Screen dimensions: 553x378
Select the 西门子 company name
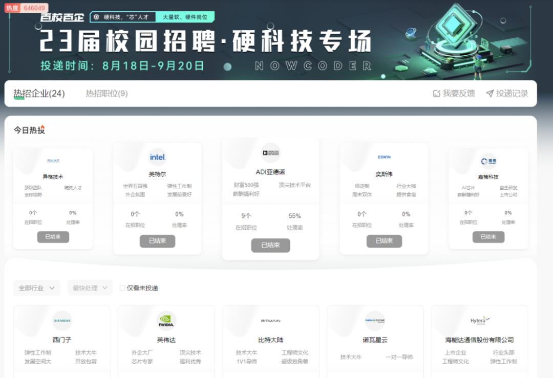coord(62,340)
